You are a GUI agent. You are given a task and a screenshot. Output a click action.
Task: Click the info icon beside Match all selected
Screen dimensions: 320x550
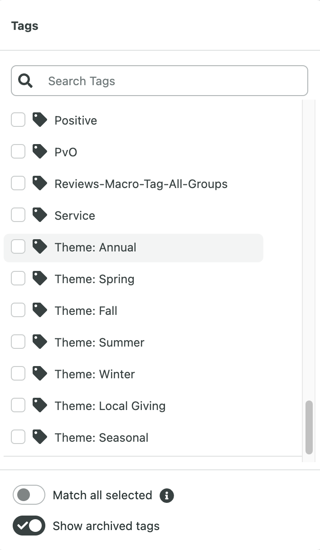pyautogui.click(x=167, y=495)
